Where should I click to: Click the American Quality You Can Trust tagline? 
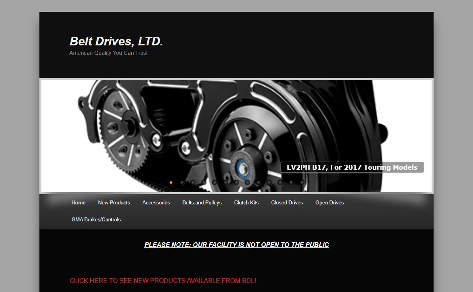pos(108,53)
